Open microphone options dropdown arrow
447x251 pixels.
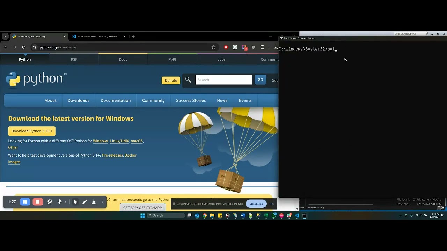(65, 202)
